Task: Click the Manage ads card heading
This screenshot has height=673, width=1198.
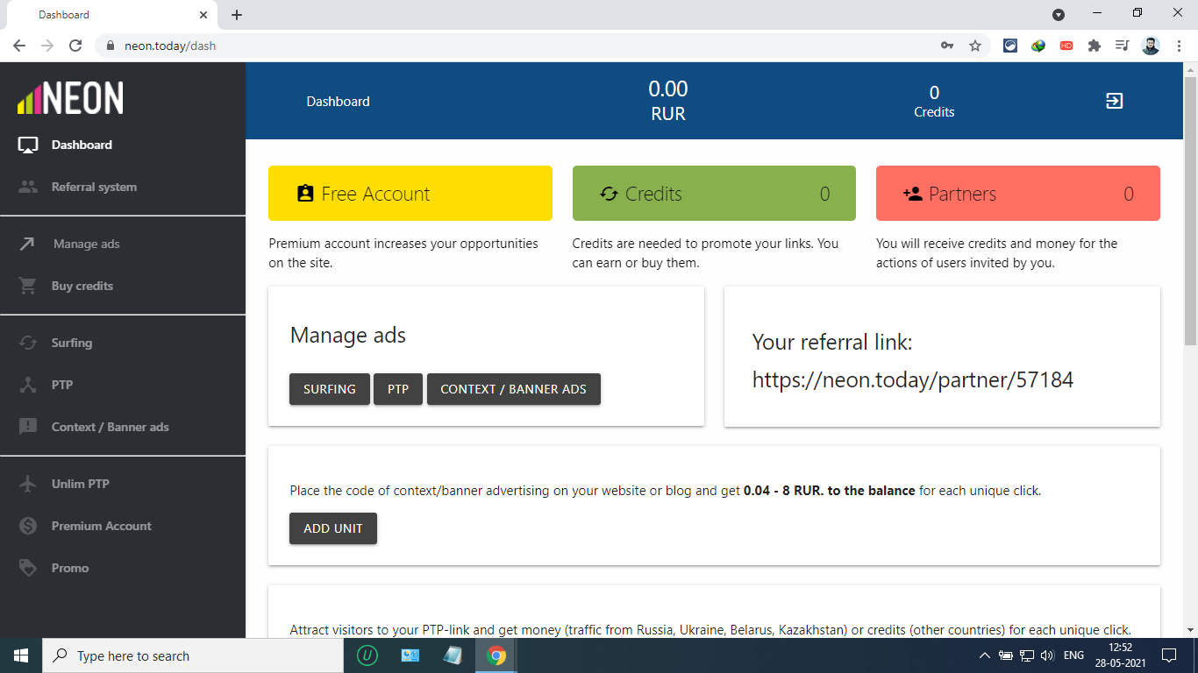Action: (348, 336)
